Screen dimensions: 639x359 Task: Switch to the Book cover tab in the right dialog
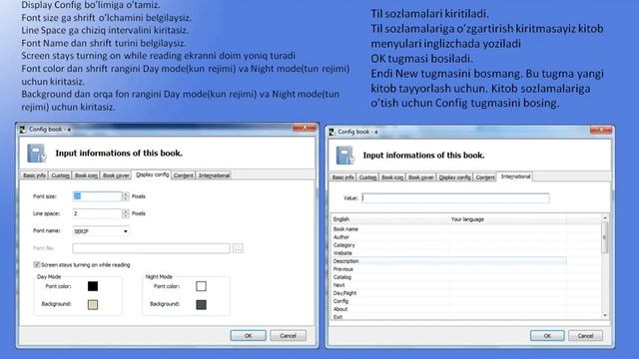tap(421, 178)
